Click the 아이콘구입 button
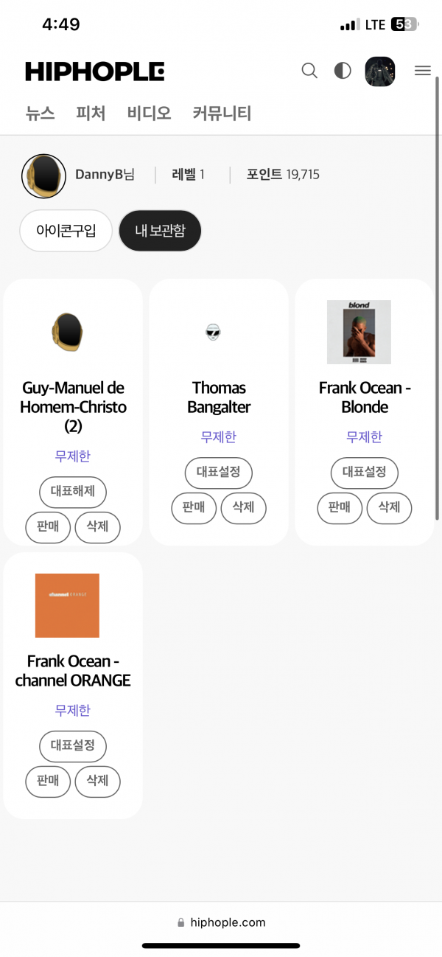This screenshot has width=442, height=957. coord(66,231)
